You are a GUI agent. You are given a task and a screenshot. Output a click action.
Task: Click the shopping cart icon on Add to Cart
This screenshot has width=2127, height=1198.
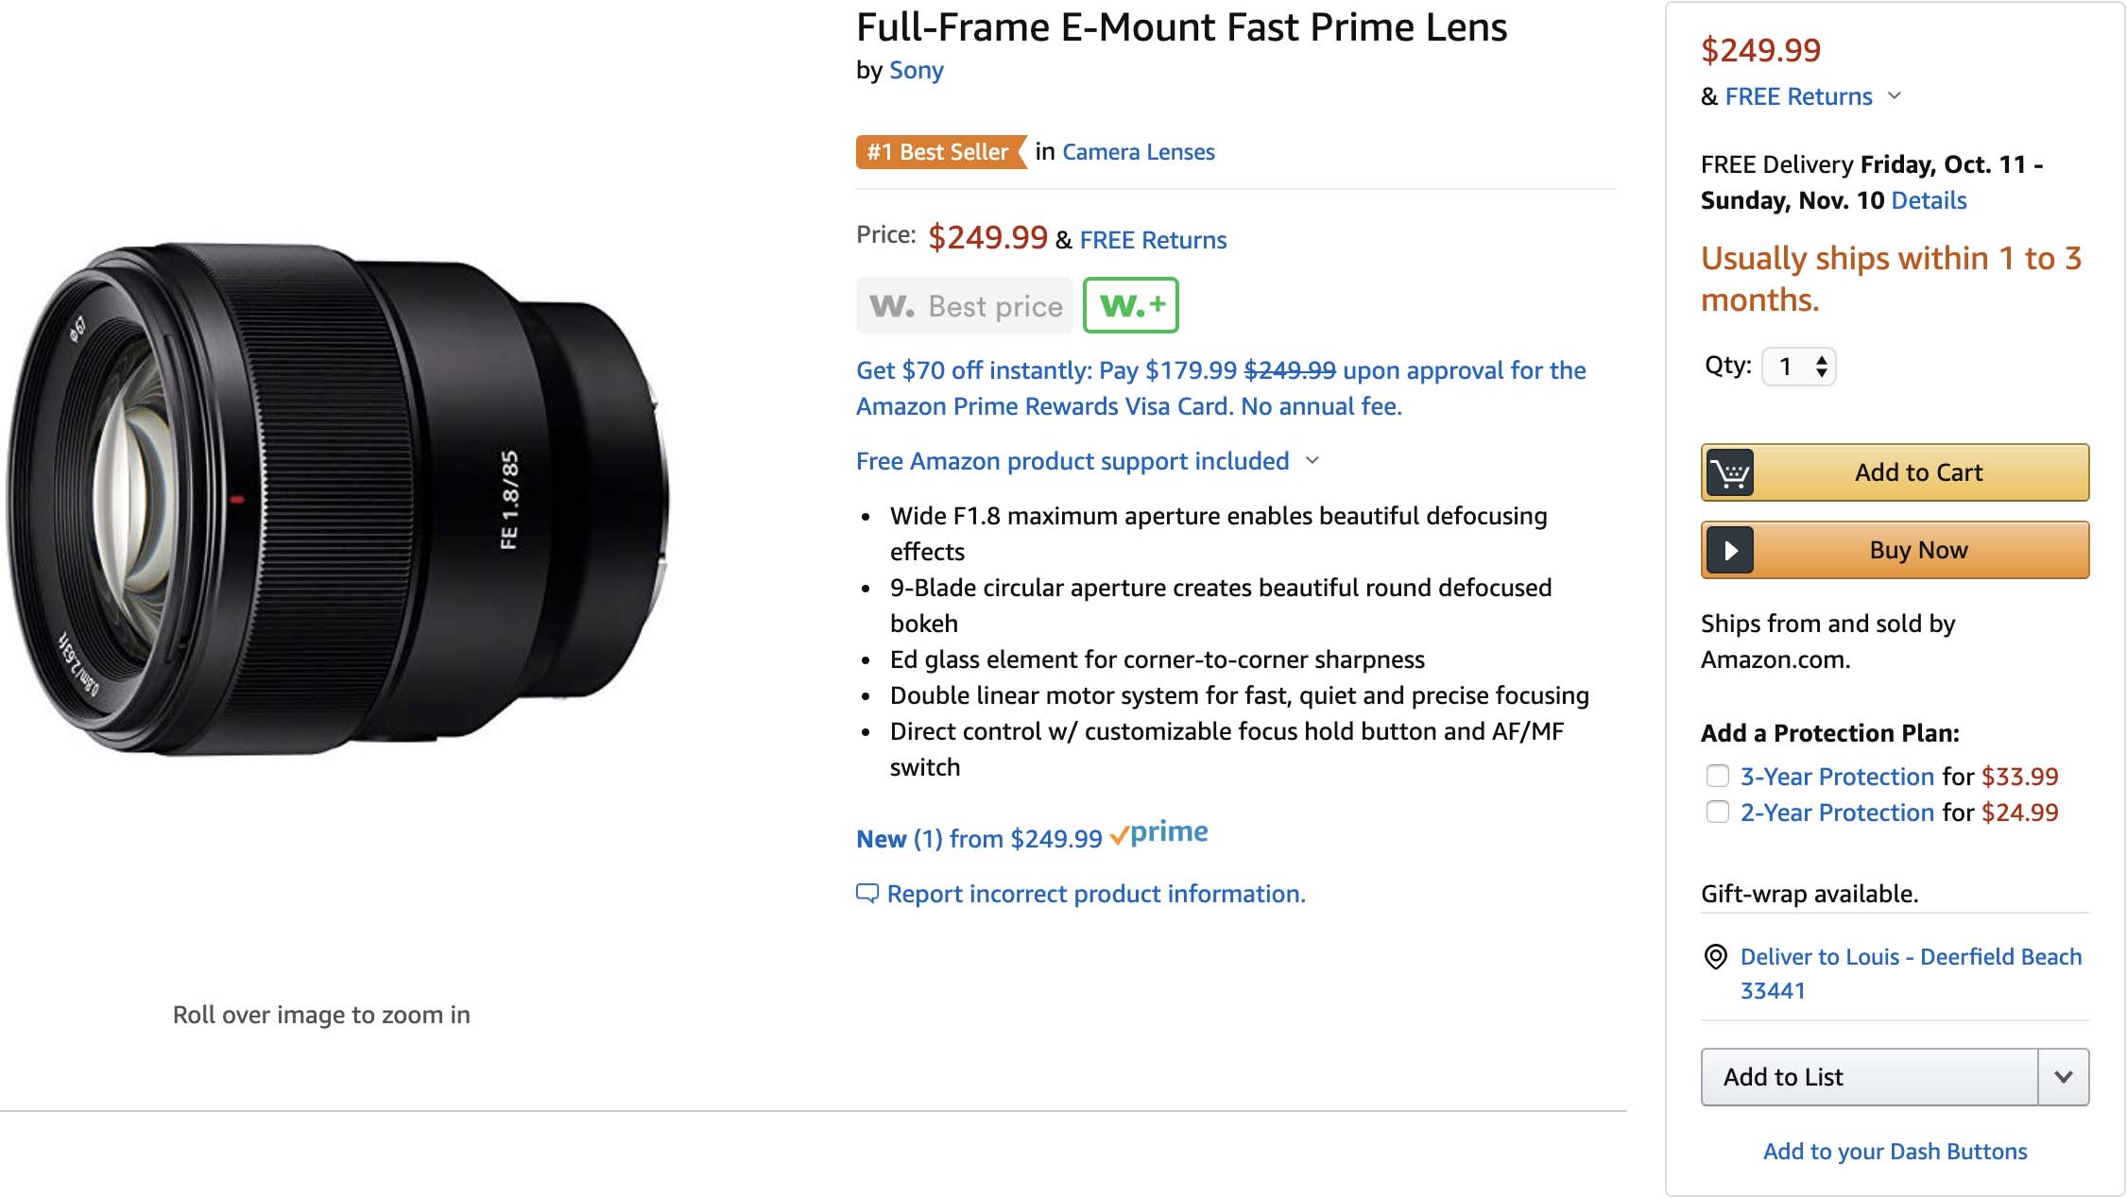(1730, 472)
